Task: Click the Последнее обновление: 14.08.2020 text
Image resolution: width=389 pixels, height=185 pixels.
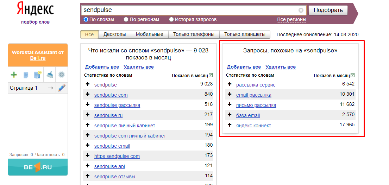Action: (318, 34)
